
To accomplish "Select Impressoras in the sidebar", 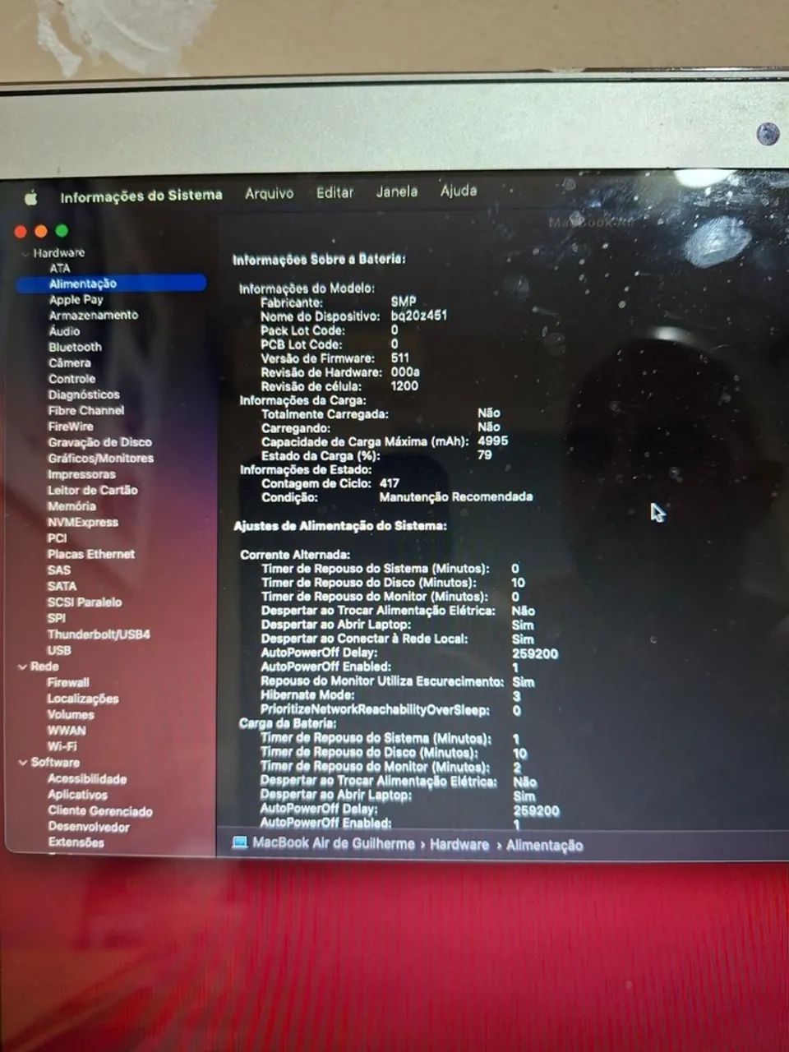I will (81, 474).
